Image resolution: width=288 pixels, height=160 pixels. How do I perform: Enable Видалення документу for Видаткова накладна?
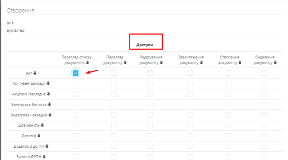point(264,115)
